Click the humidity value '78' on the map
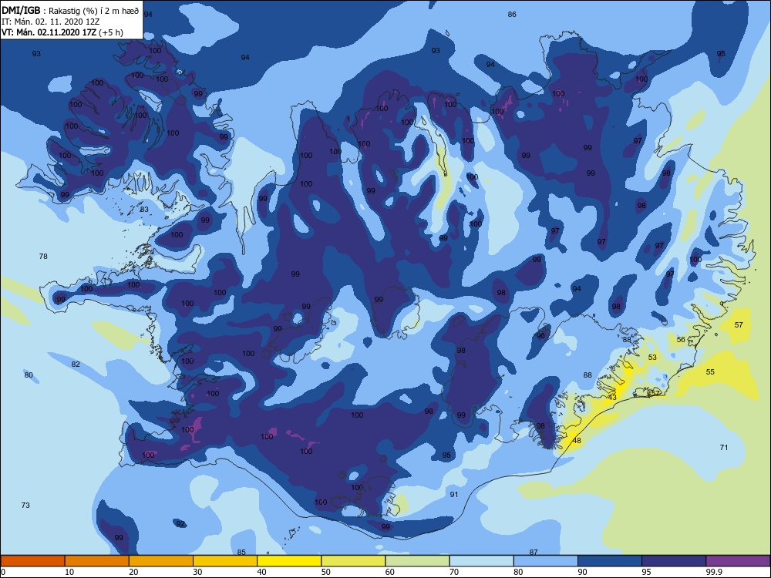 43,256
